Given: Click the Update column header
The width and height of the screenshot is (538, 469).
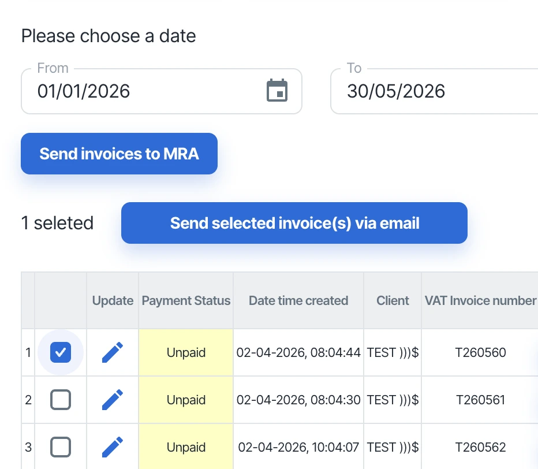Looking at the screenshot, I should [x=113, y=300].
